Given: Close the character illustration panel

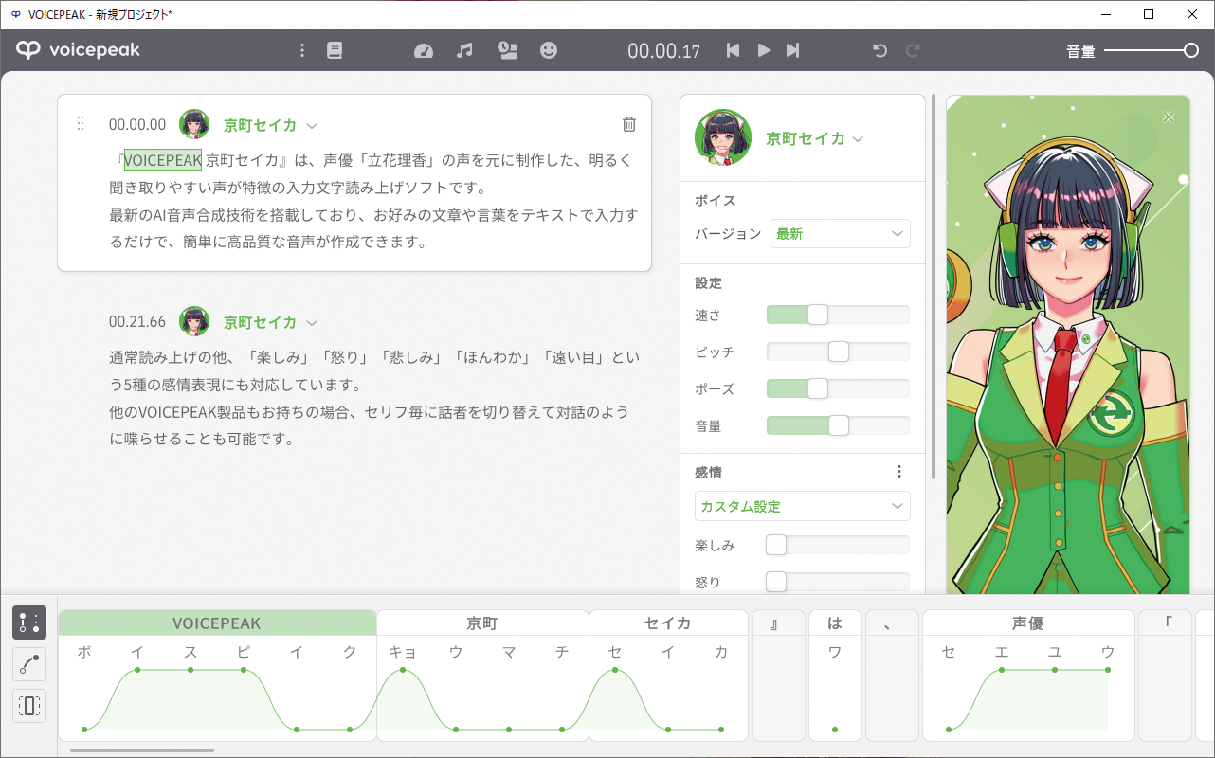Looking at the screenshot, I should [x=1169, y=117].
